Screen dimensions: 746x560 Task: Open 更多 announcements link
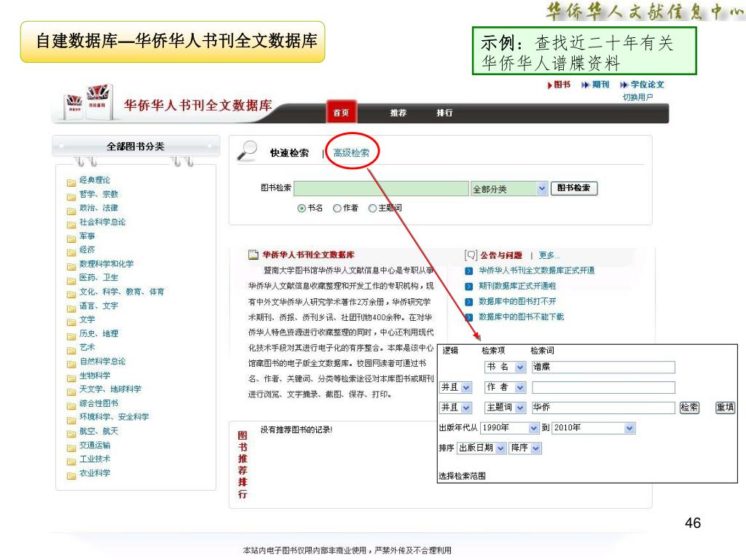pos(549,255)
